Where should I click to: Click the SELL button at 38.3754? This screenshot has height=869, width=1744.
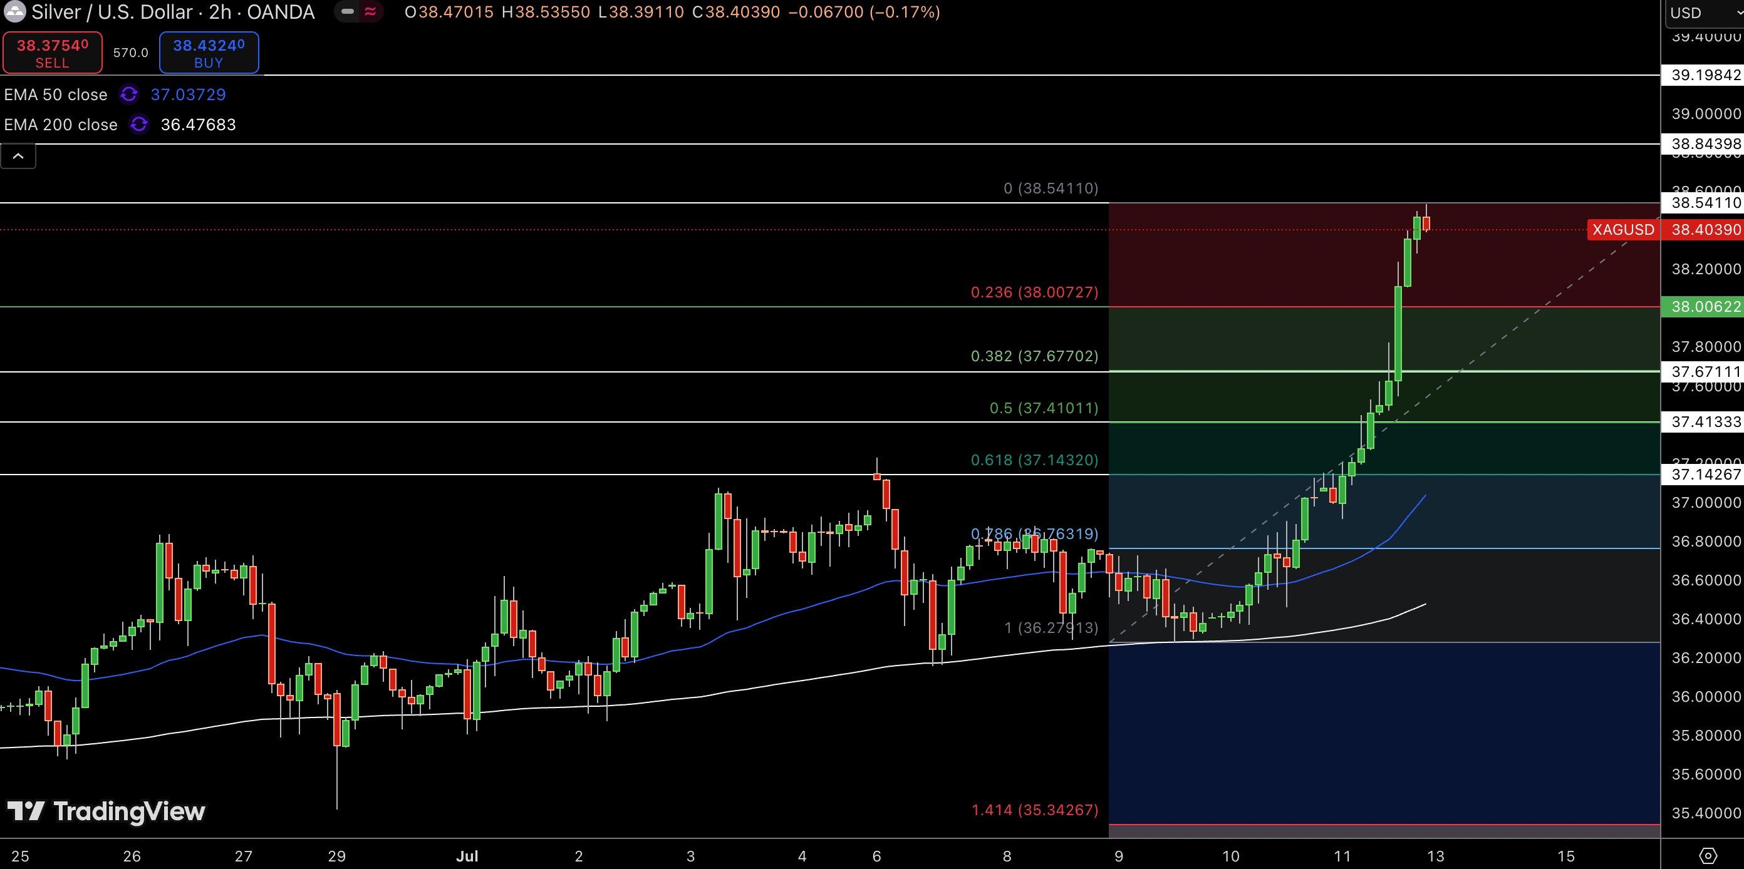(53, 53)
